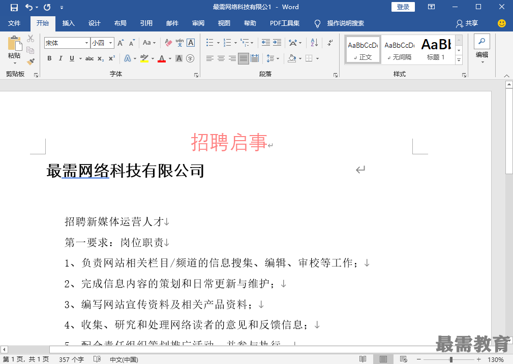
Task: Switch to the 审阅 tab
Action: point(198,23)
